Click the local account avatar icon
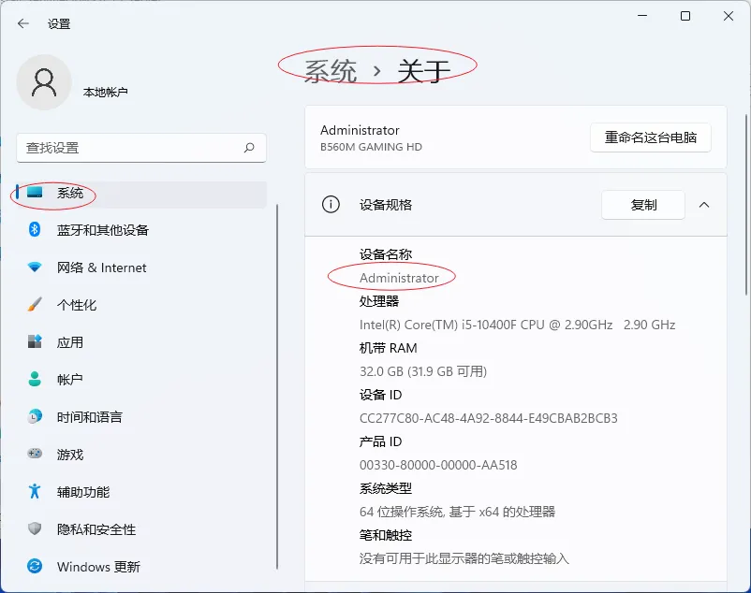 [x=44, y=82]
